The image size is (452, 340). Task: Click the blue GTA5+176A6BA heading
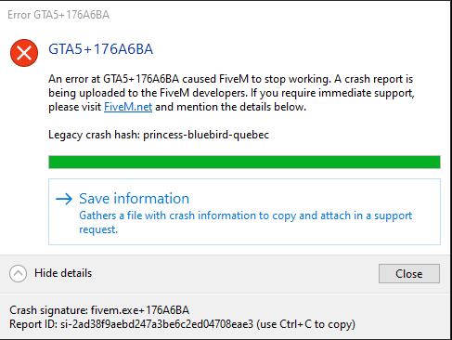(100, 49)
